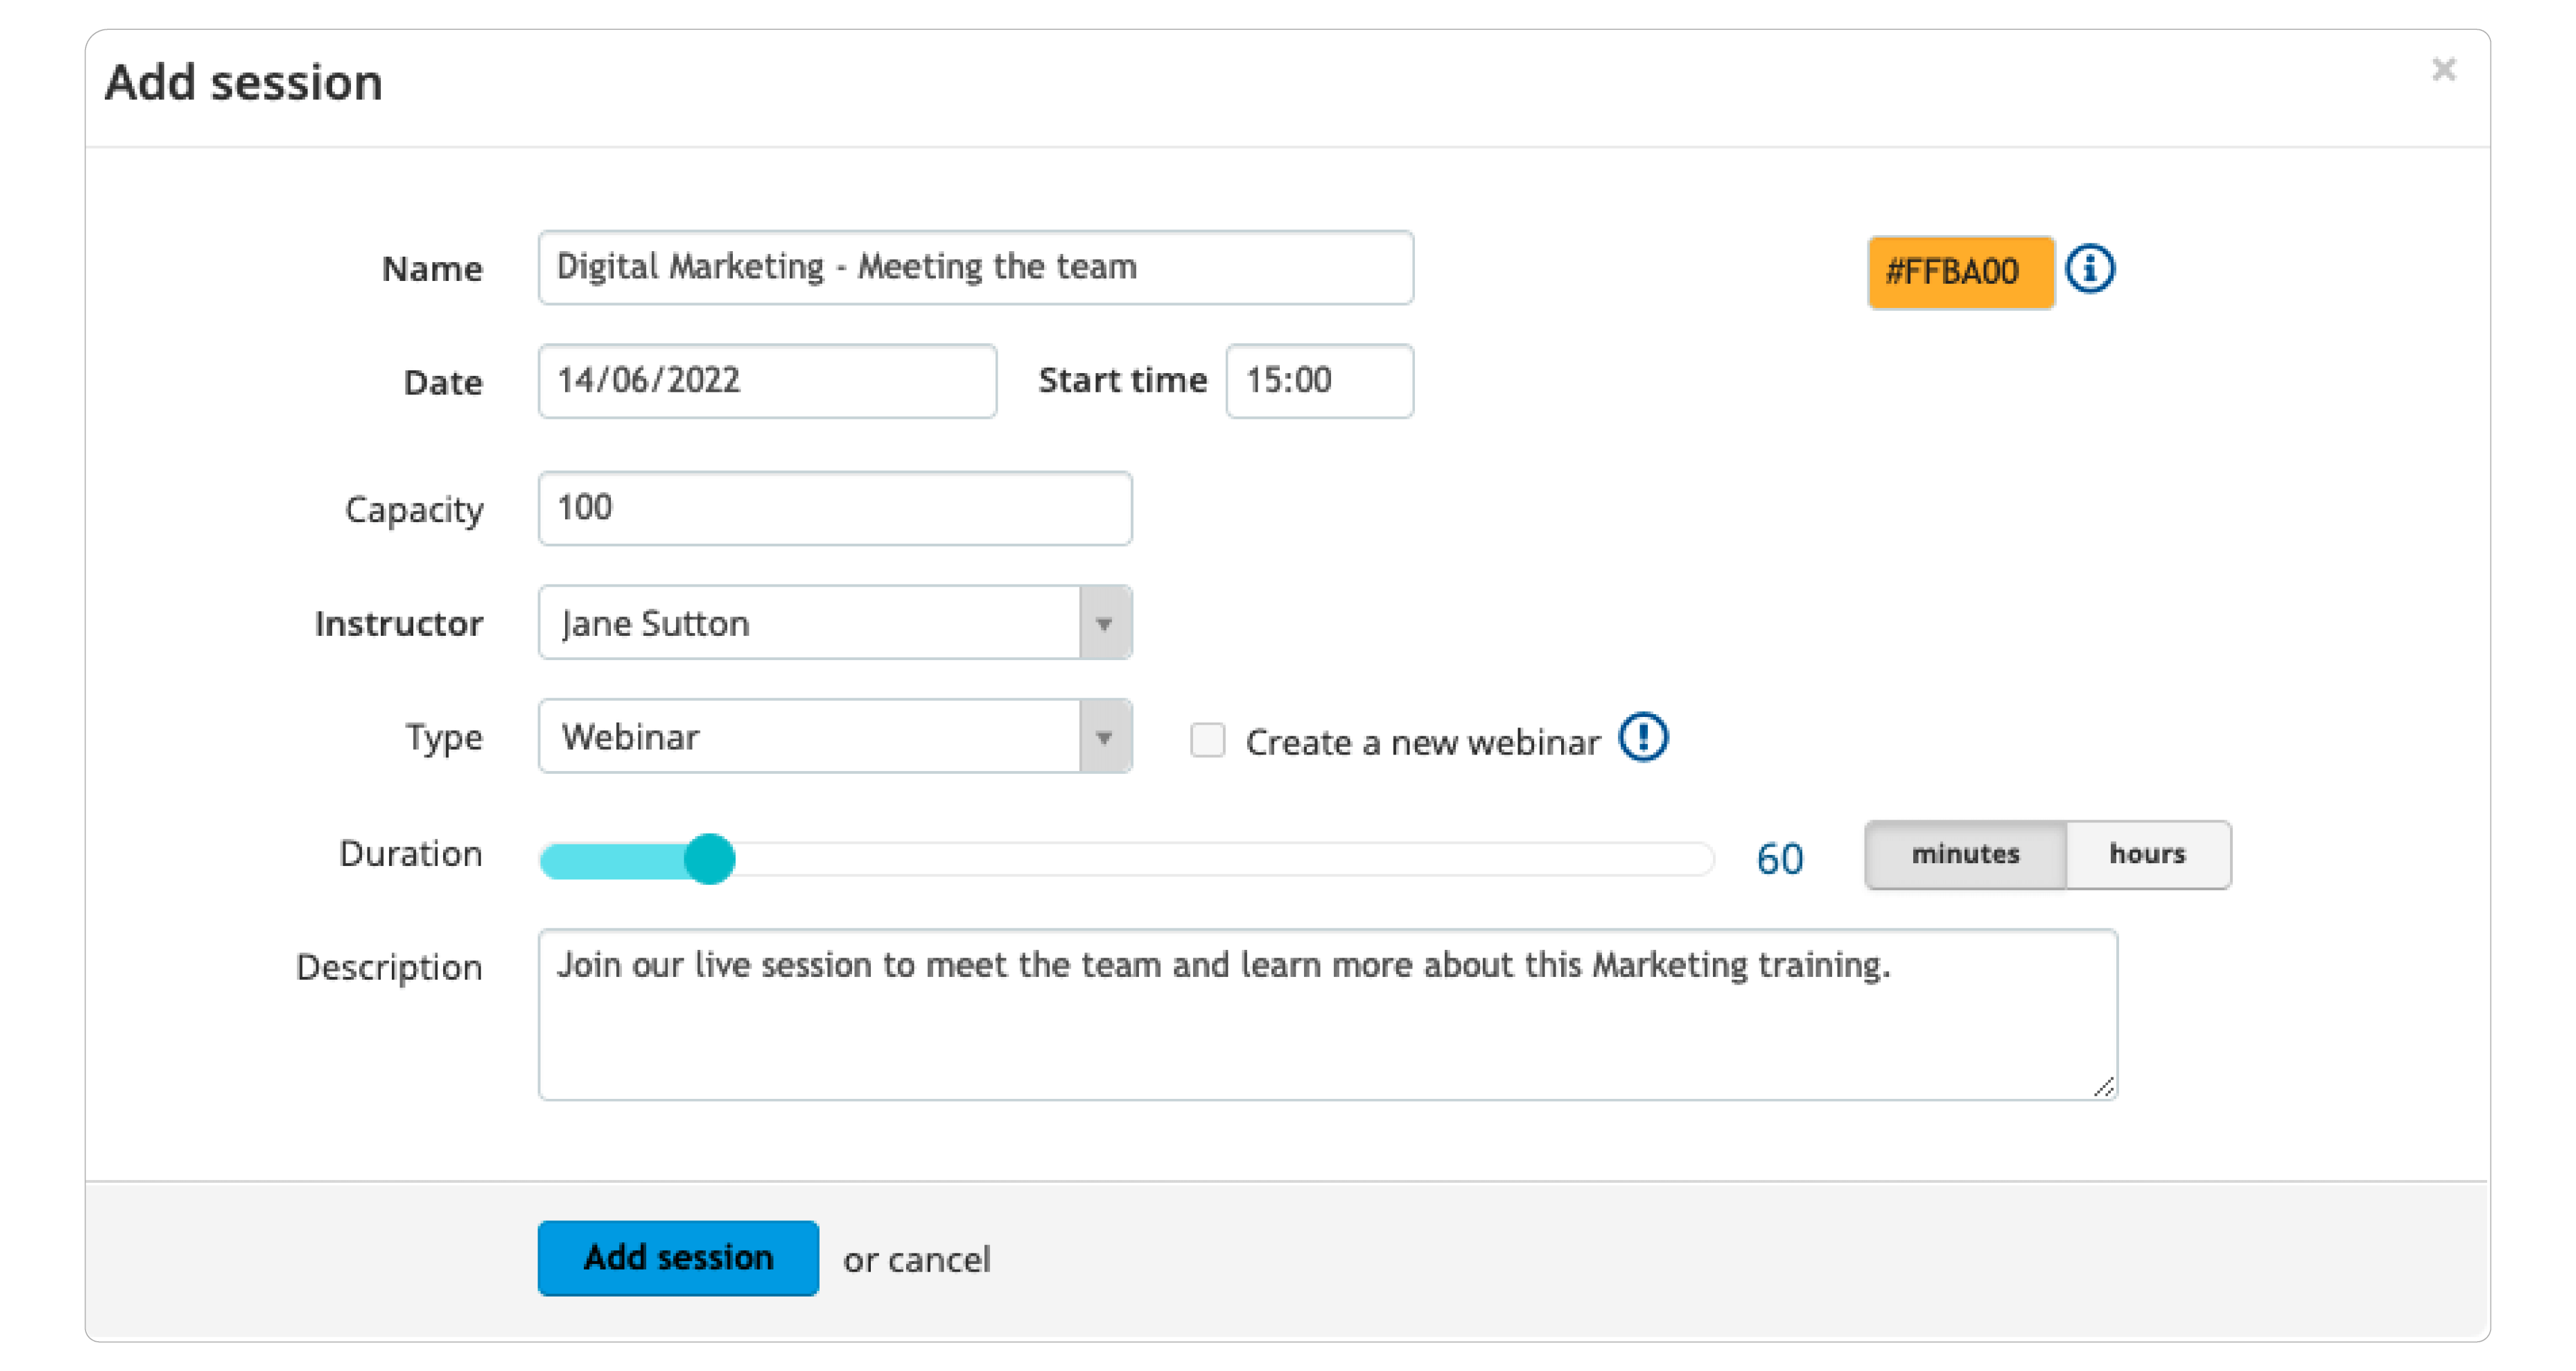The height and width of the screenshot is (1371, 2576).
Task: Switch duration unit to hours
Action: (x=2147, y=854)
